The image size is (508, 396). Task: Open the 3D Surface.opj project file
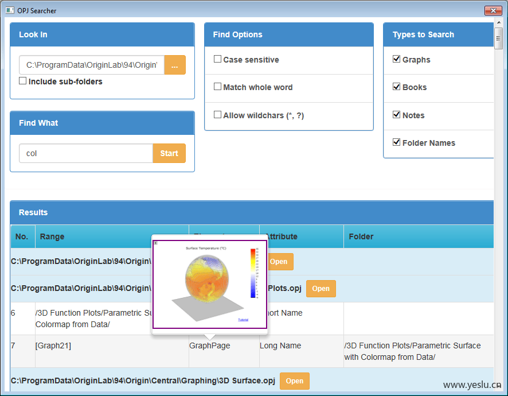click(295, 381)
